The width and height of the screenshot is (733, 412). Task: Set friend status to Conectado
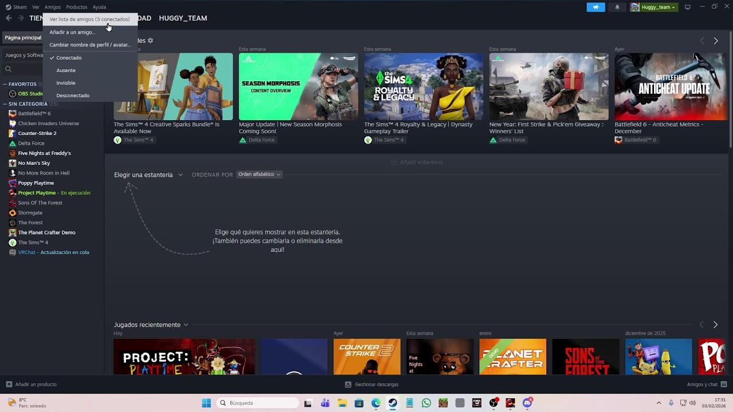[x=90, y=58]
